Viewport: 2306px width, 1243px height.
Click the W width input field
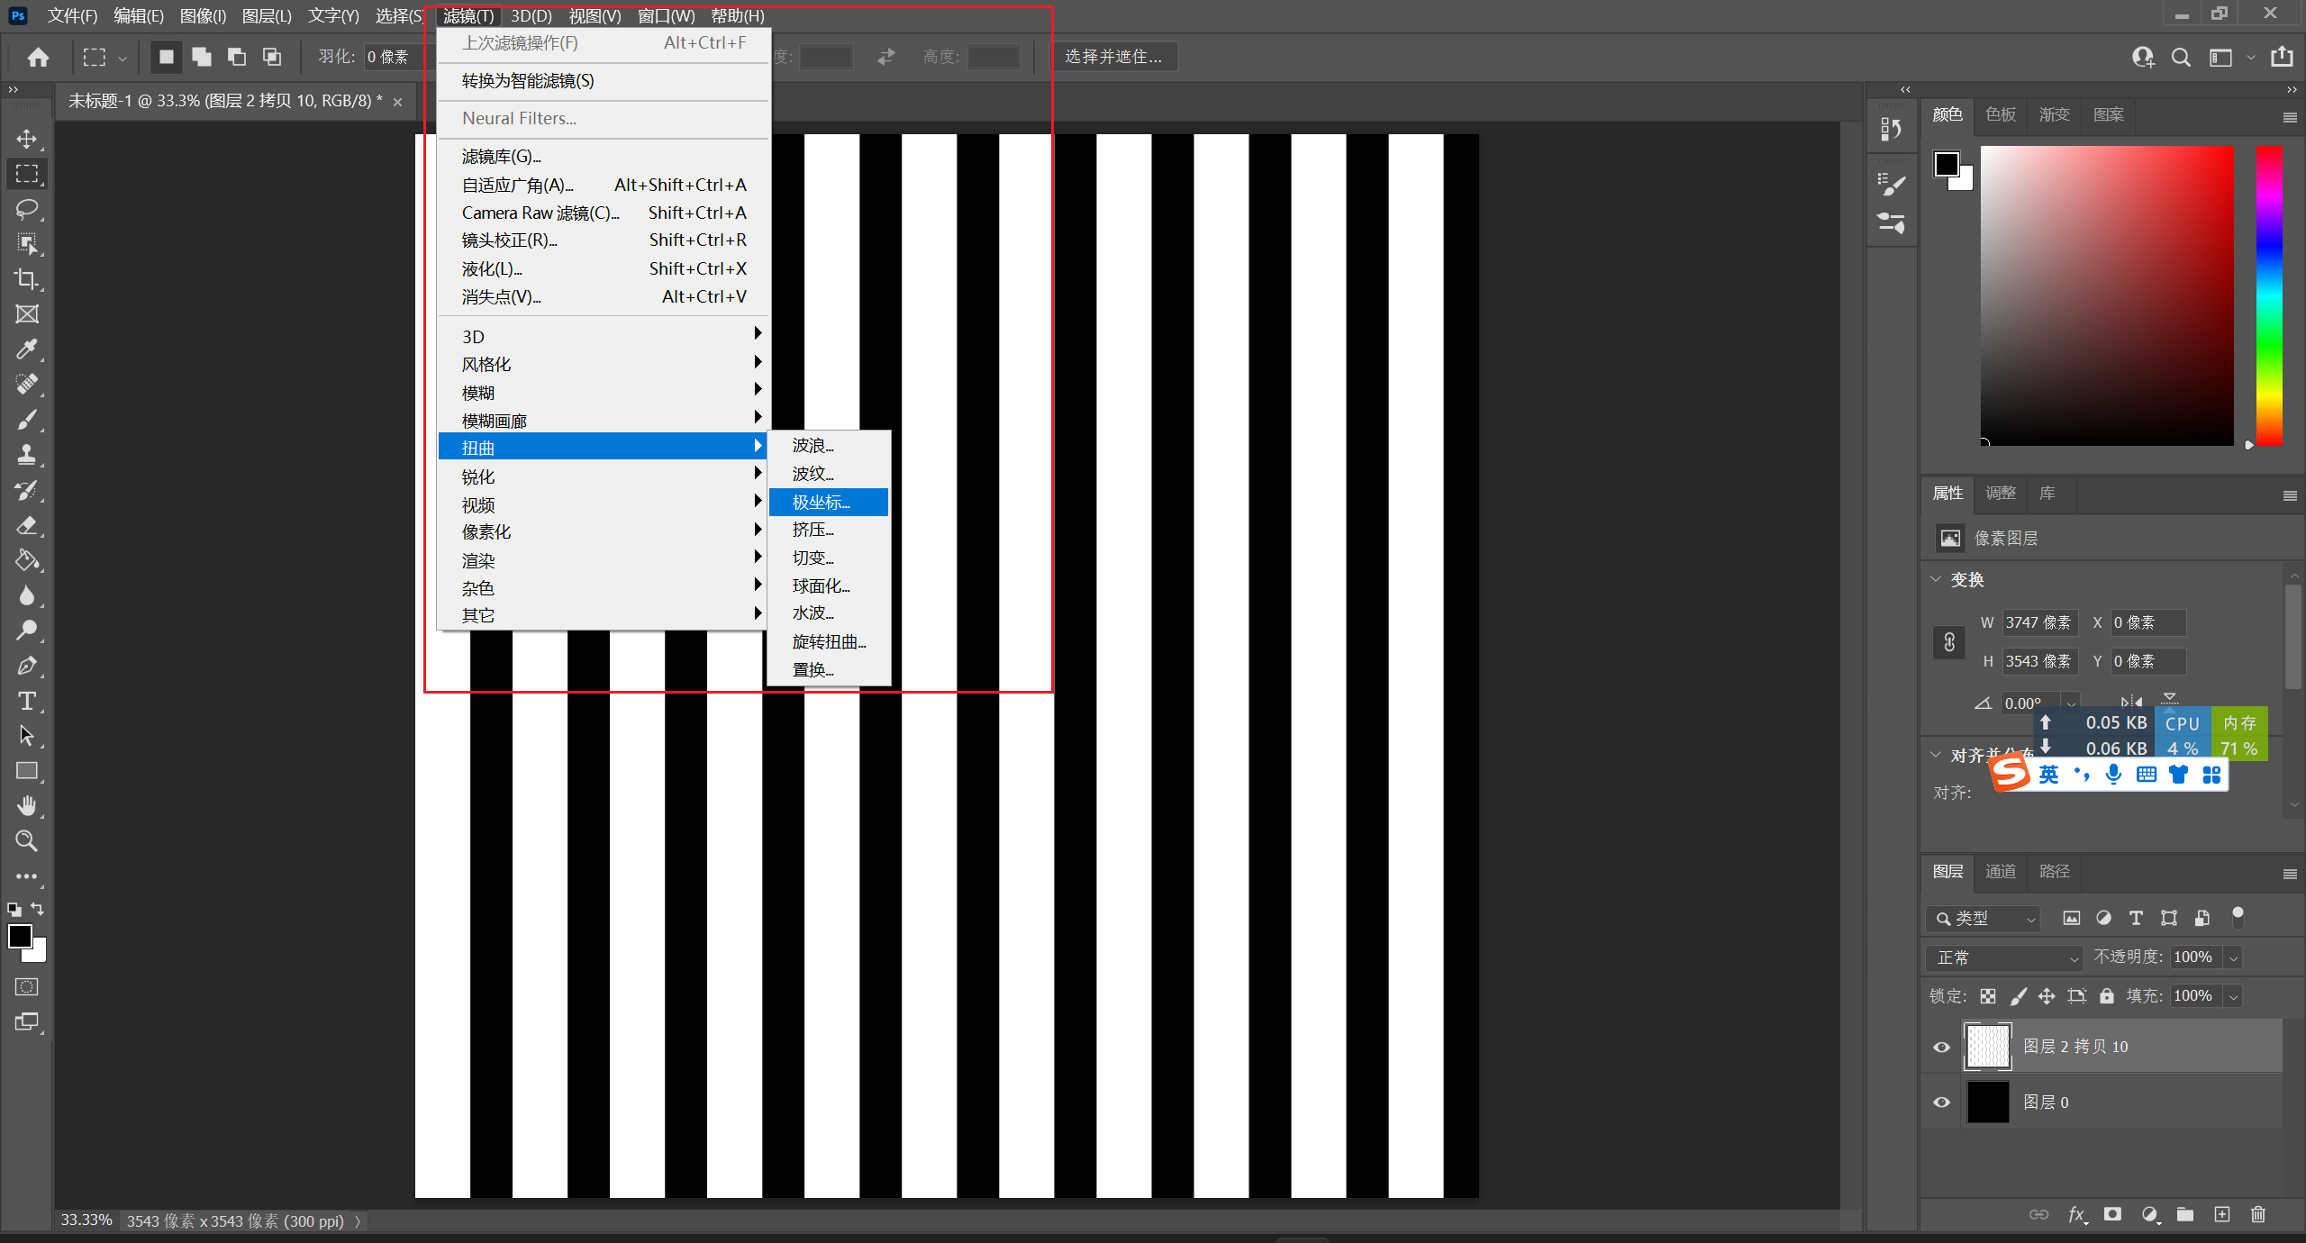(2038, 622)
